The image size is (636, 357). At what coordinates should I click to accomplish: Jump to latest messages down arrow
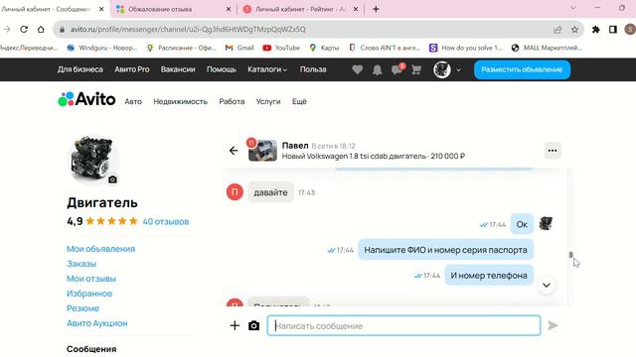pos(547,285)
